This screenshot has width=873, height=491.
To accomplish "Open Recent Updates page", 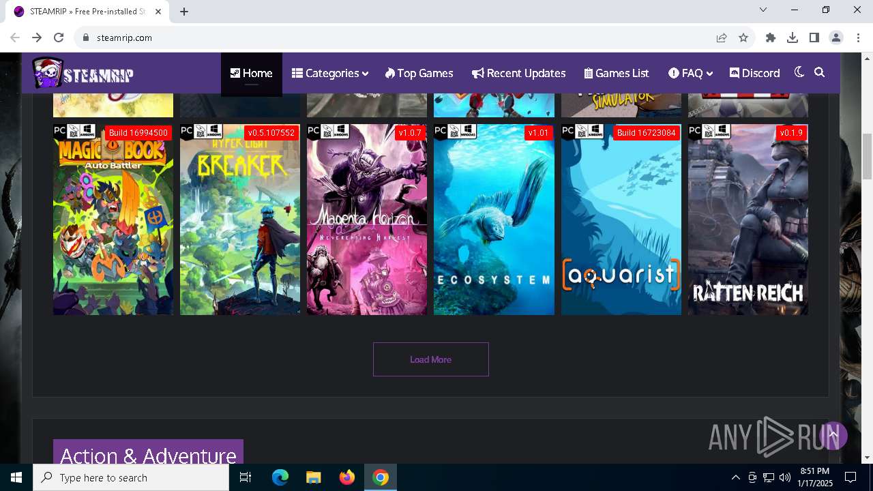I will [x=518, y=73].
